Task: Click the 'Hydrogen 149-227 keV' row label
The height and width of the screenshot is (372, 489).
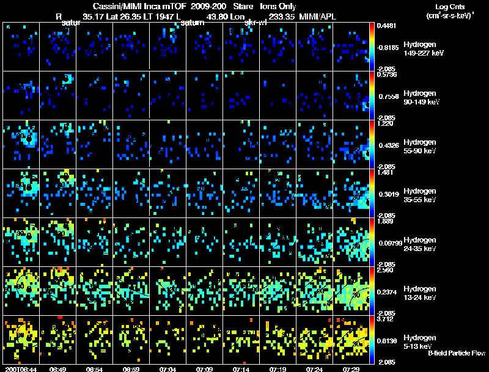Action: 424,49
